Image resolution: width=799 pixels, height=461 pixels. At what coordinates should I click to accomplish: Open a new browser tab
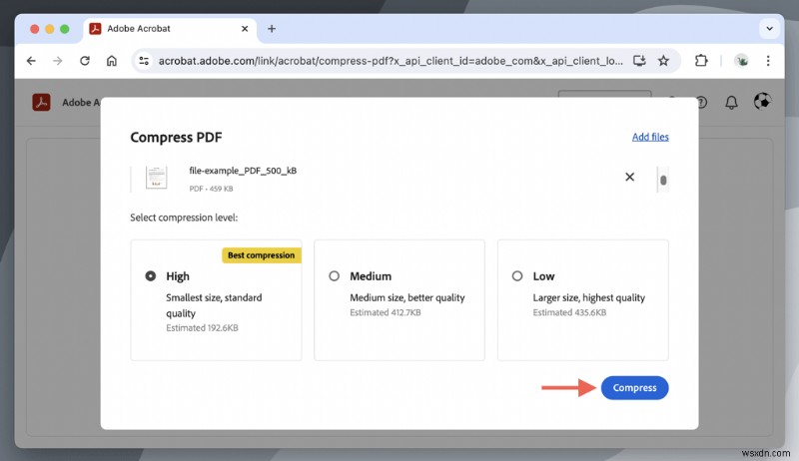[272, 29]
